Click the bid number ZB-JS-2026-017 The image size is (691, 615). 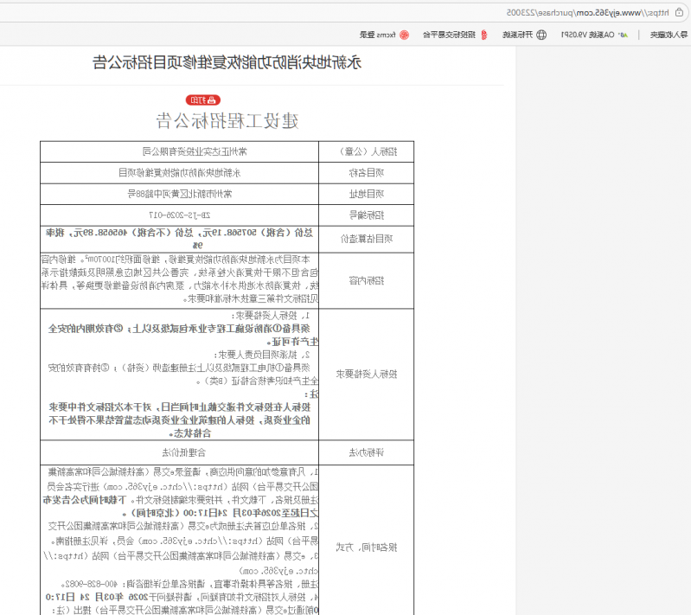(x=179, y=215)
